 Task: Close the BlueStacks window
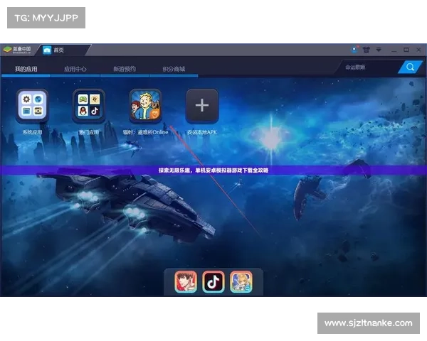[419, 50]
